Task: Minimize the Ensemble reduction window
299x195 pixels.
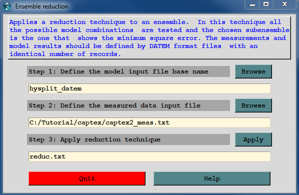Action: pos(252,4)
